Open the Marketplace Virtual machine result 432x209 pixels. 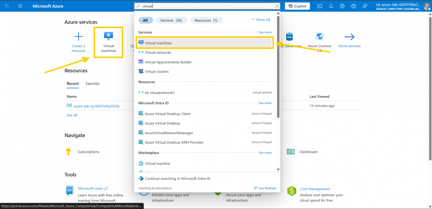[x=204, y=163]
